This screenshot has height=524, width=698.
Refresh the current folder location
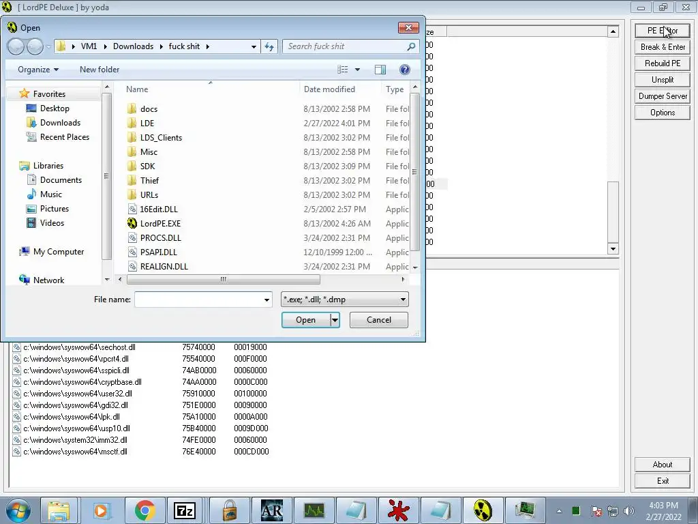click(269, 46)
